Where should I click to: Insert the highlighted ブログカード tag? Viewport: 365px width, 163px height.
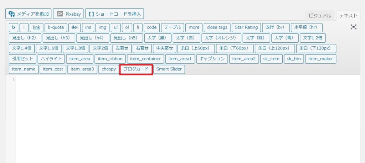136,69
